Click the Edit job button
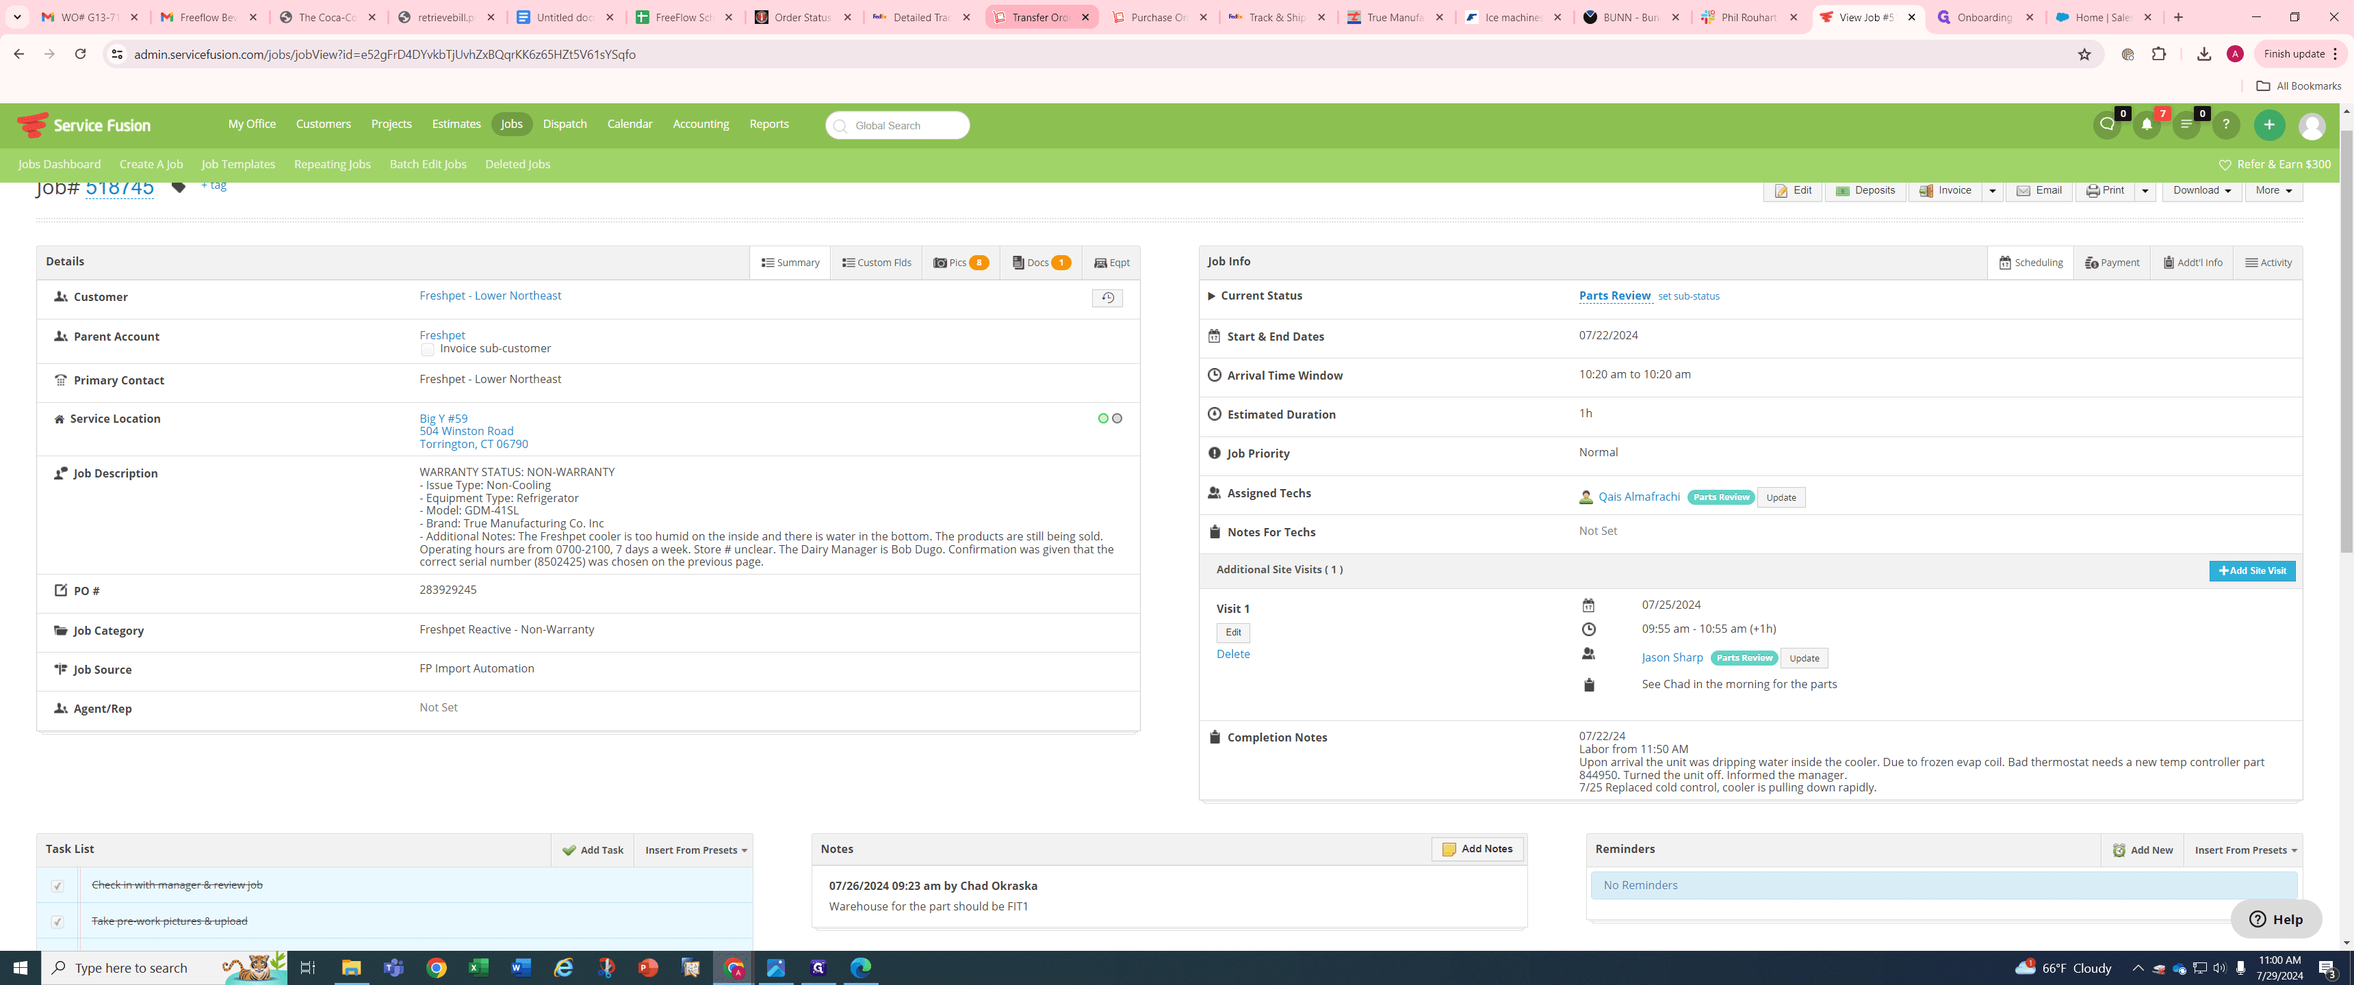Screen dimensions: 2354x985 [x=1793, y=191]
